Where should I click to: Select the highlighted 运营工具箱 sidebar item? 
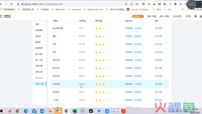40,84
